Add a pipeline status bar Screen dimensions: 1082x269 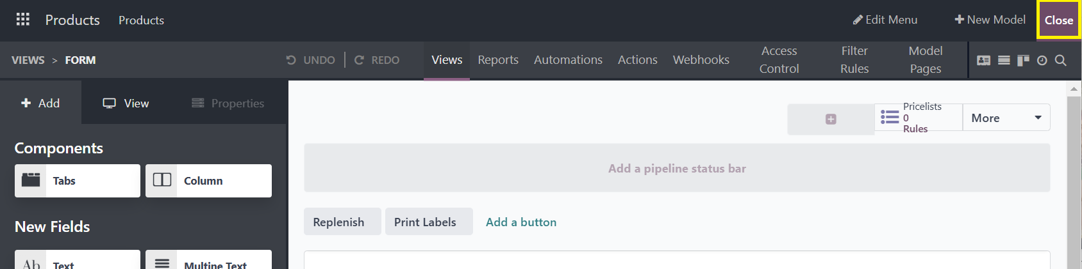(677, 168)
